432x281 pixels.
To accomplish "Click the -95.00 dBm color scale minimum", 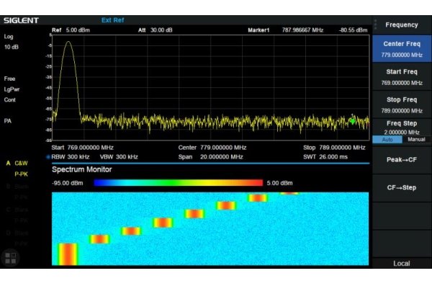I will click(x=68, y=183).
